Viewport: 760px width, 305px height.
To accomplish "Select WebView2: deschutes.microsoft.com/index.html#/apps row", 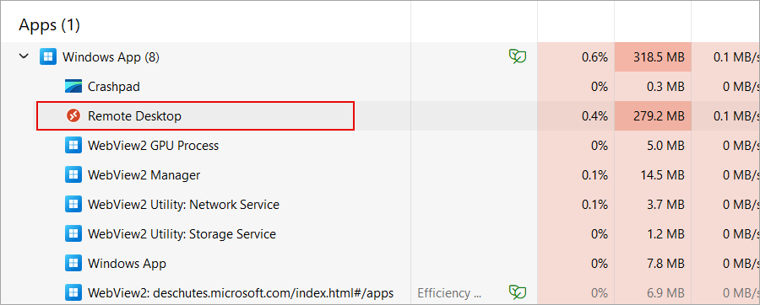I will (x=380, y=292).
